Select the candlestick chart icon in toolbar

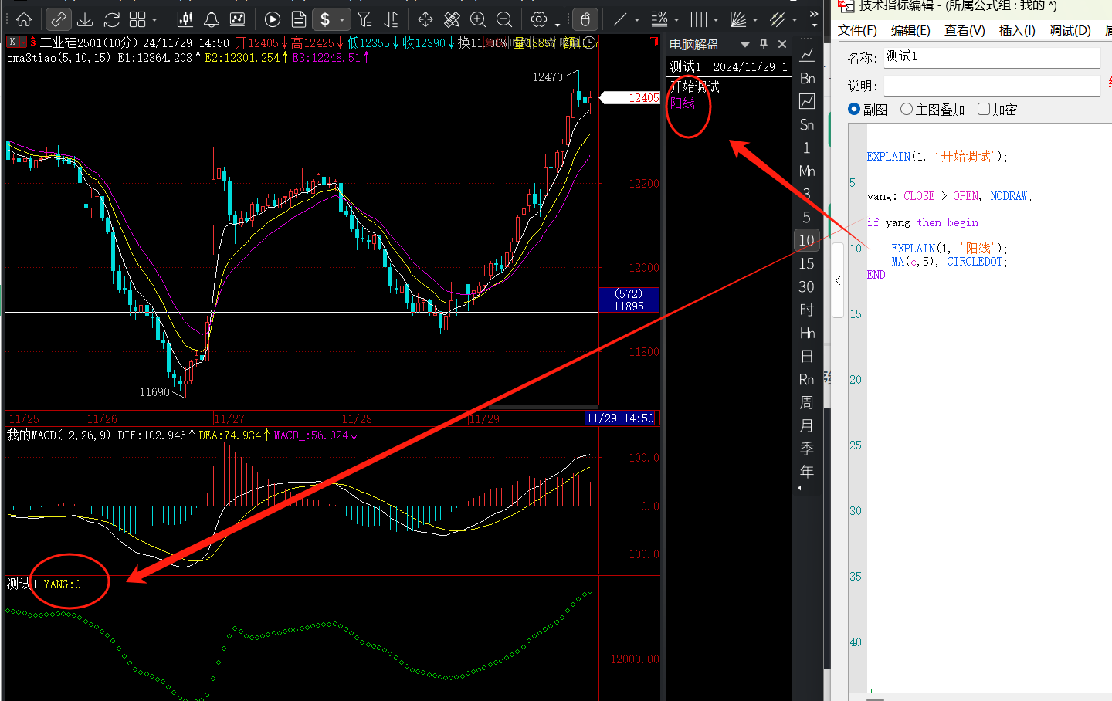click(185, 19)
